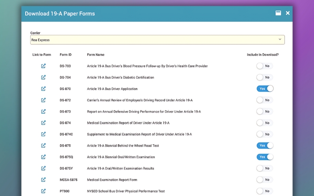Select the Blood Pressure Follow-up form name
Screen dimensions: 314x196
pos(147,66)
